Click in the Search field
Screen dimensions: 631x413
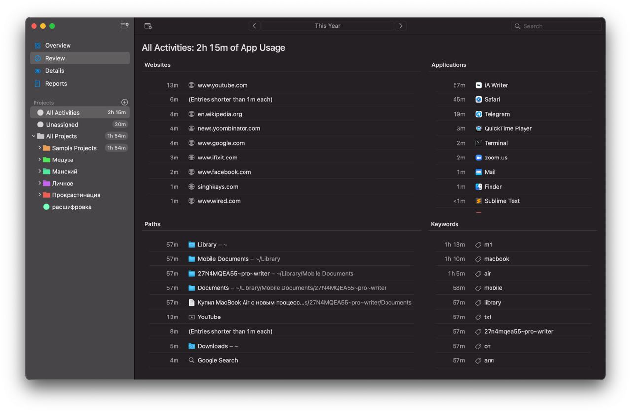point(556,26)
